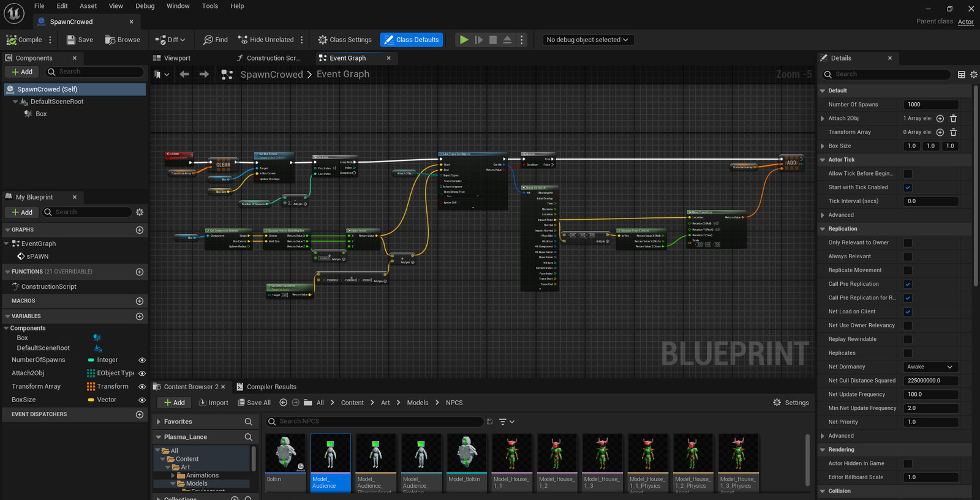Expand the Favorites section

[x=159, y=422]
